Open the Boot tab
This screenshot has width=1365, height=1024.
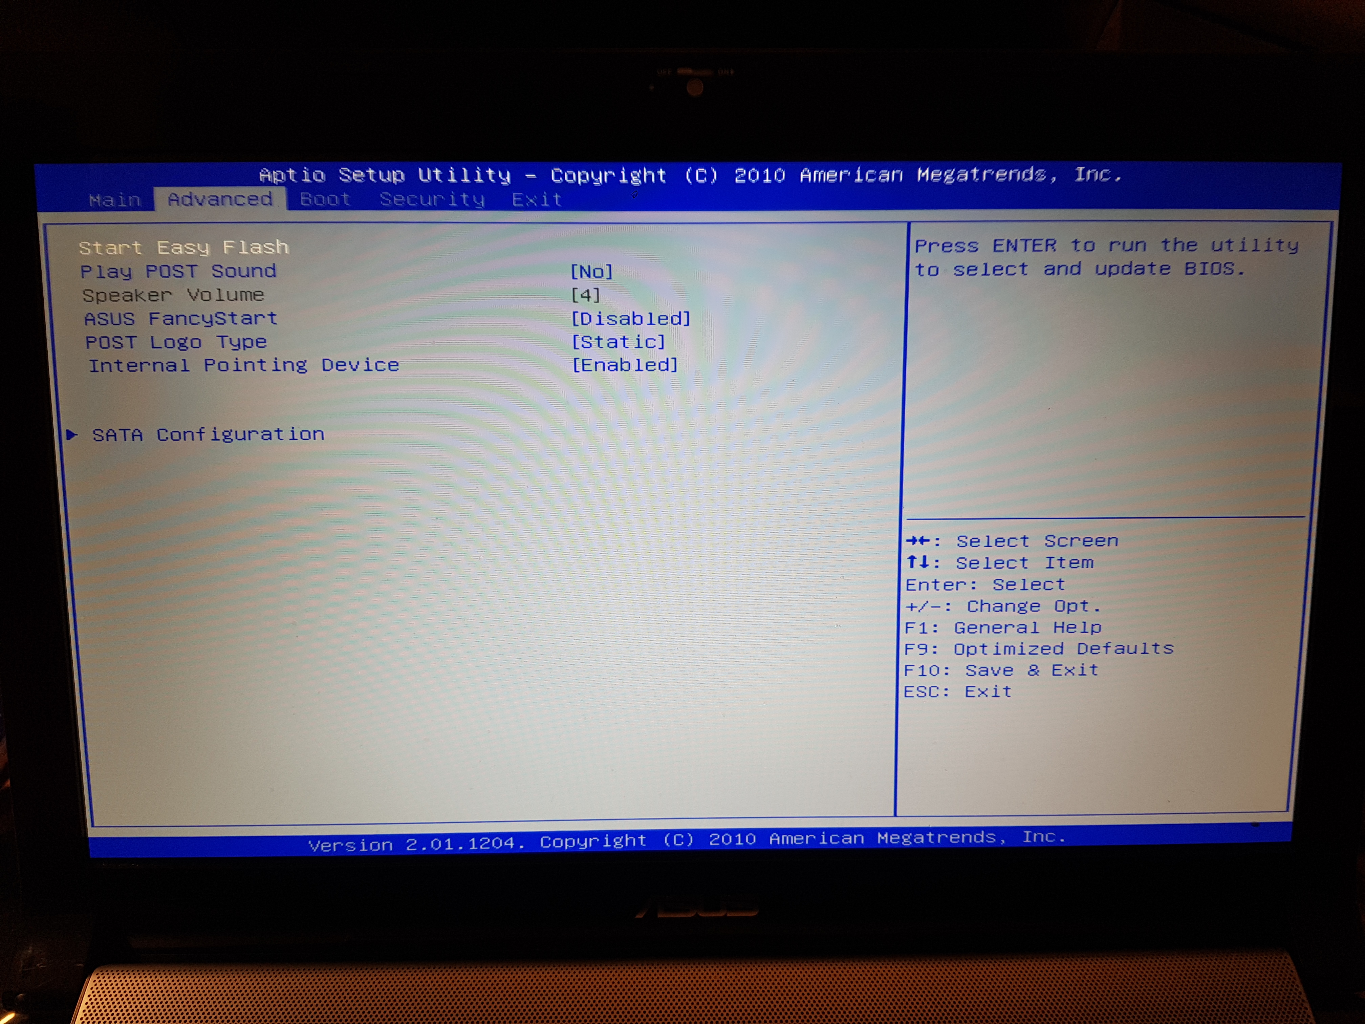pos(325,199)
